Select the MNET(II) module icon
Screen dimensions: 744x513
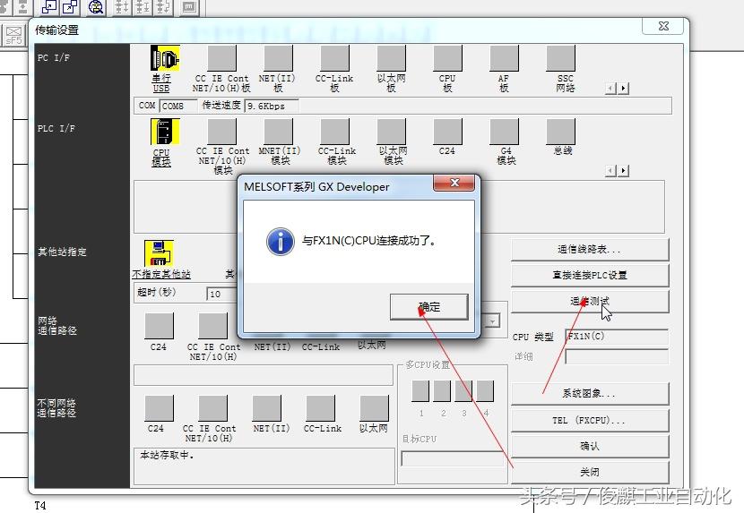coord(278,132)
